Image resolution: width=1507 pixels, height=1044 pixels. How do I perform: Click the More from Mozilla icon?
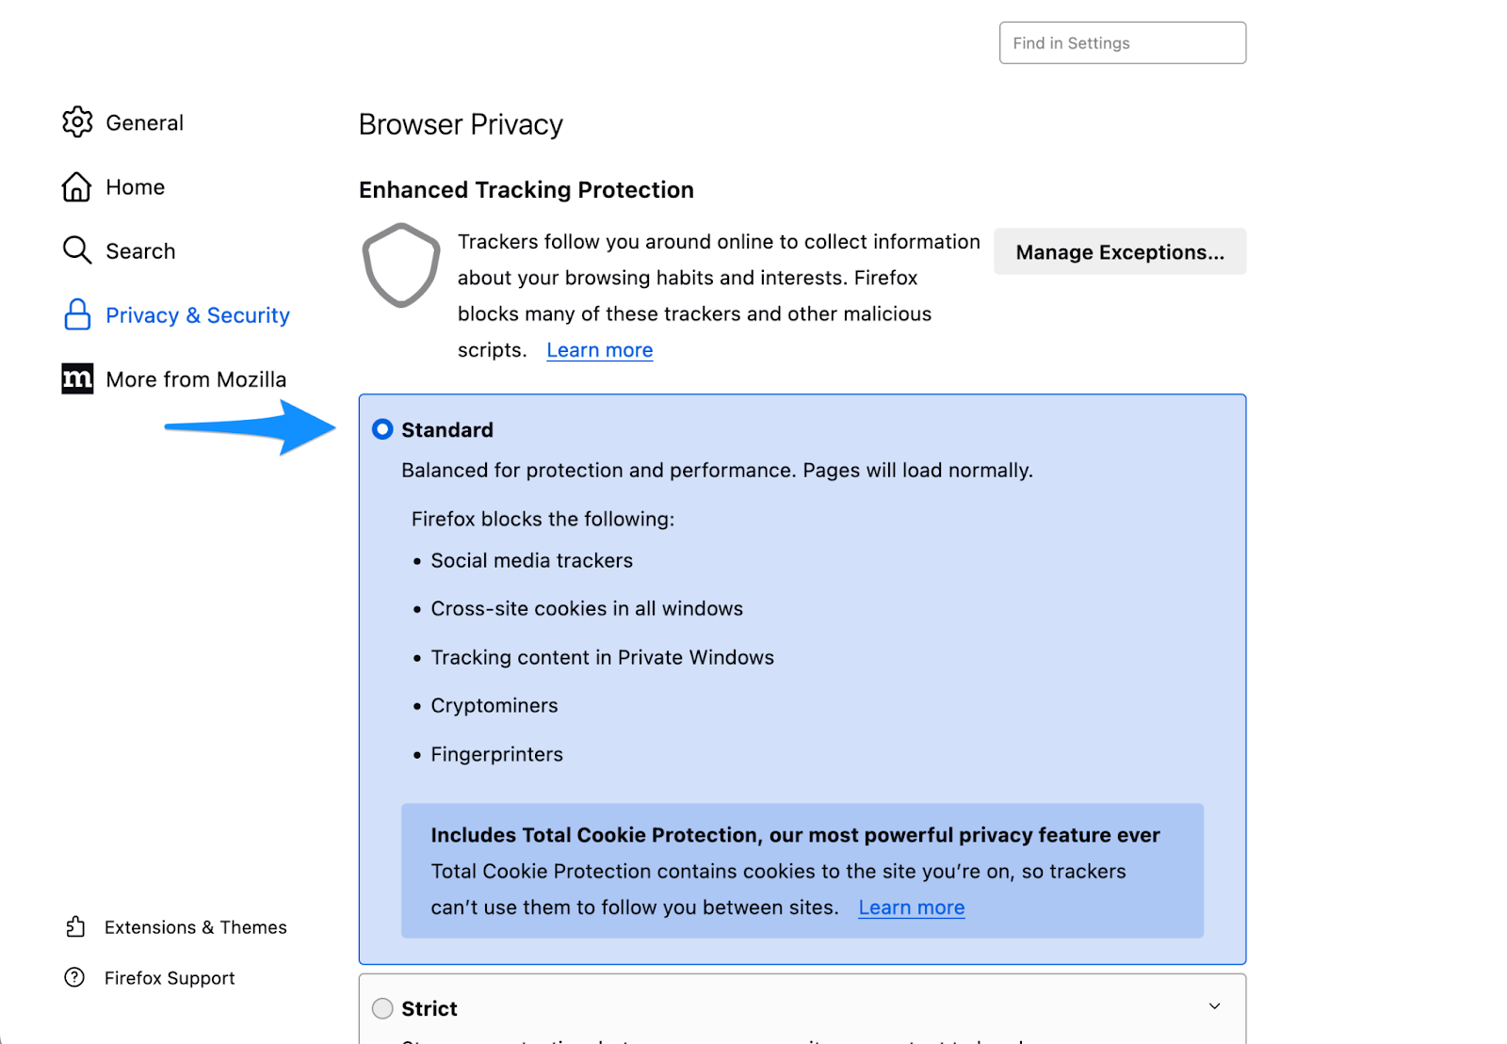click(x=77, y=378)
